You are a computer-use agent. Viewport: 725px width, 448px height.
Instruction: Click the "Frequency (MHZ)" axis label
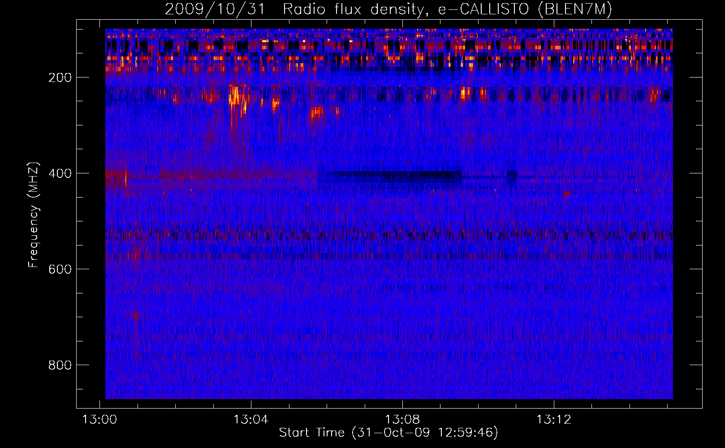34,215
